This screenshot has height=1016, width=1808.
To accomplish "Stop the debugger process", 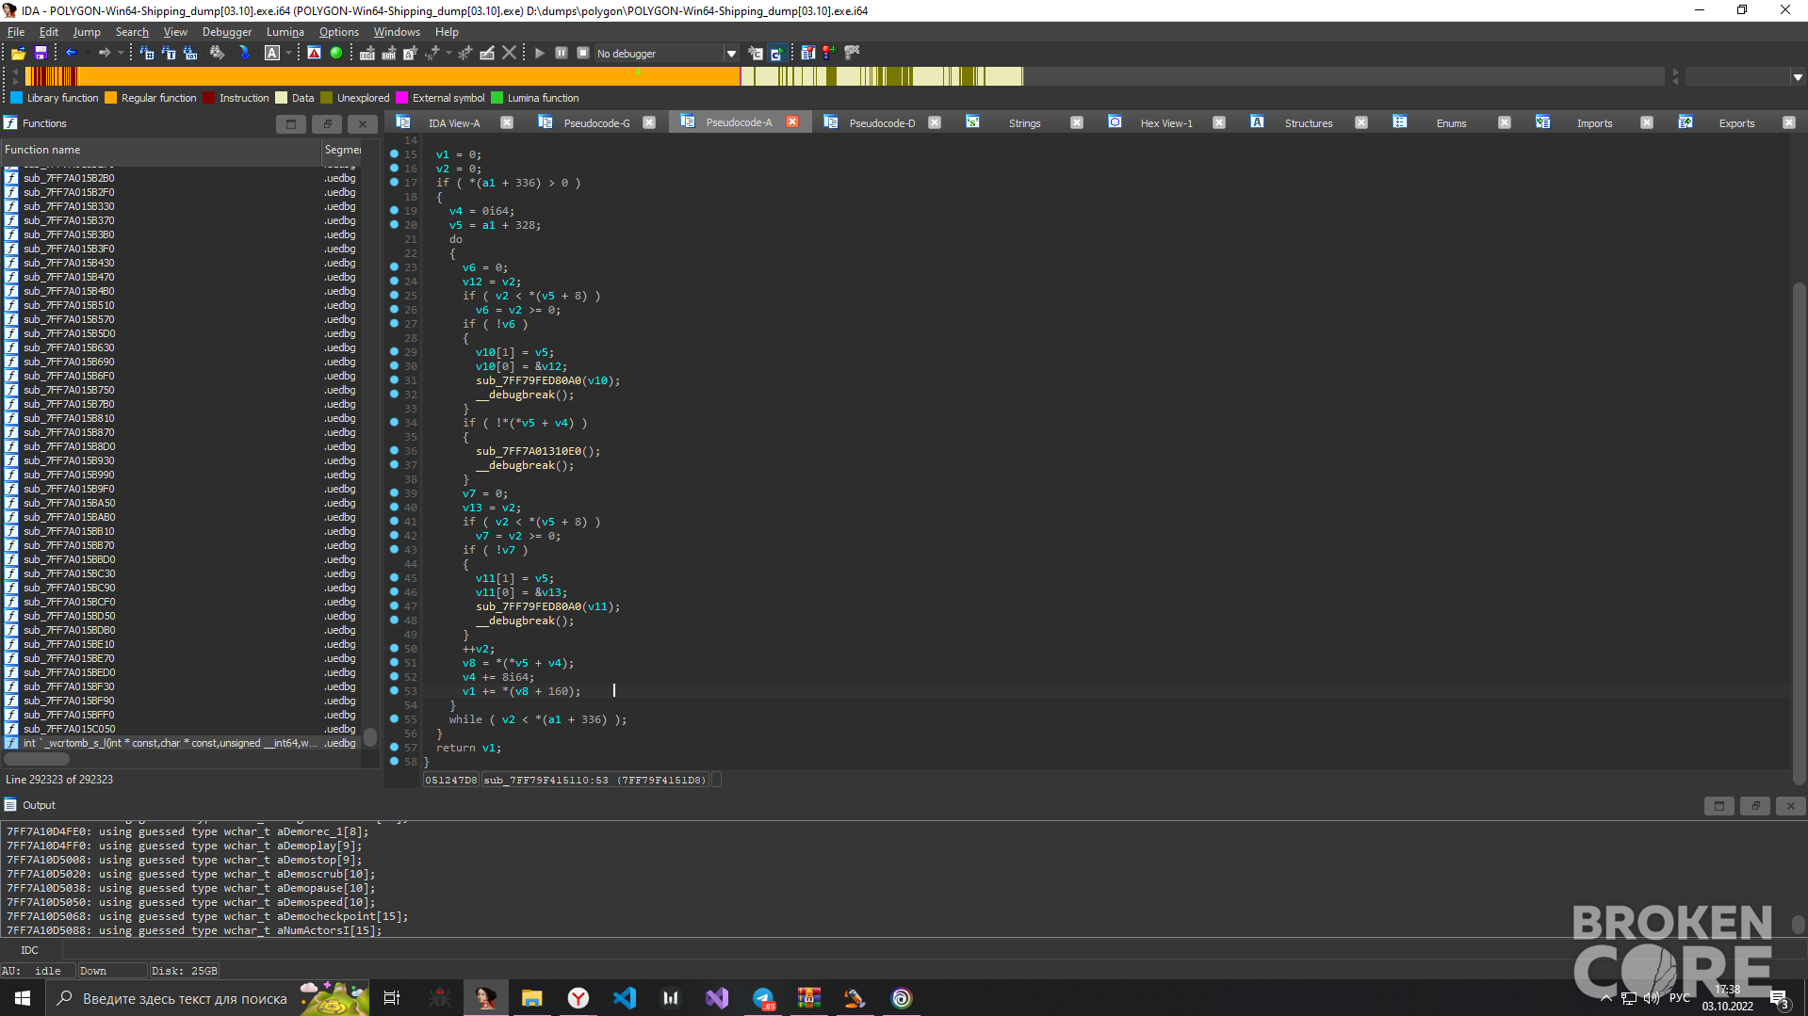I will click(x=583, y=53).
